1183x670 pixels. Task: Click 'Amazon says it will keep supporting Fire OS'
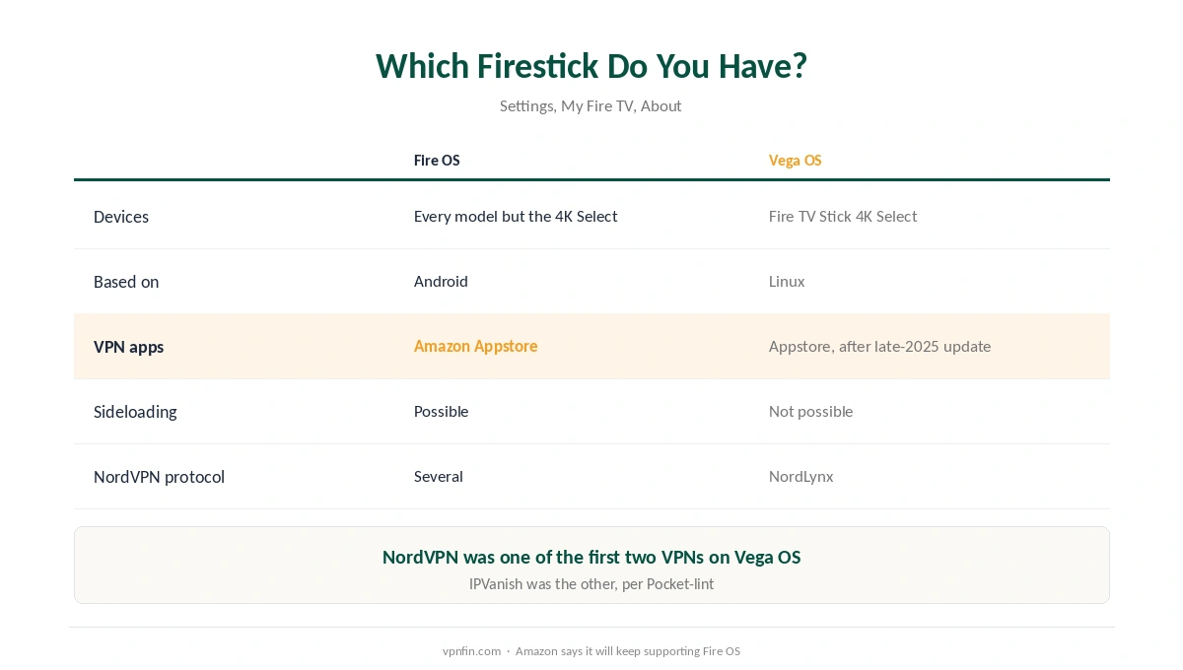pyautogui.click(x=627, y=651)
